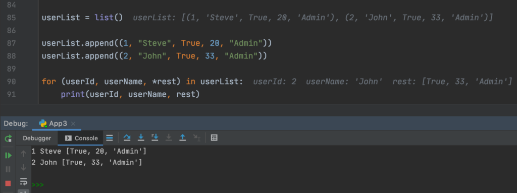
Task: Resume program with green play icon
Action: pyautogui.click(x=8, y=155)
